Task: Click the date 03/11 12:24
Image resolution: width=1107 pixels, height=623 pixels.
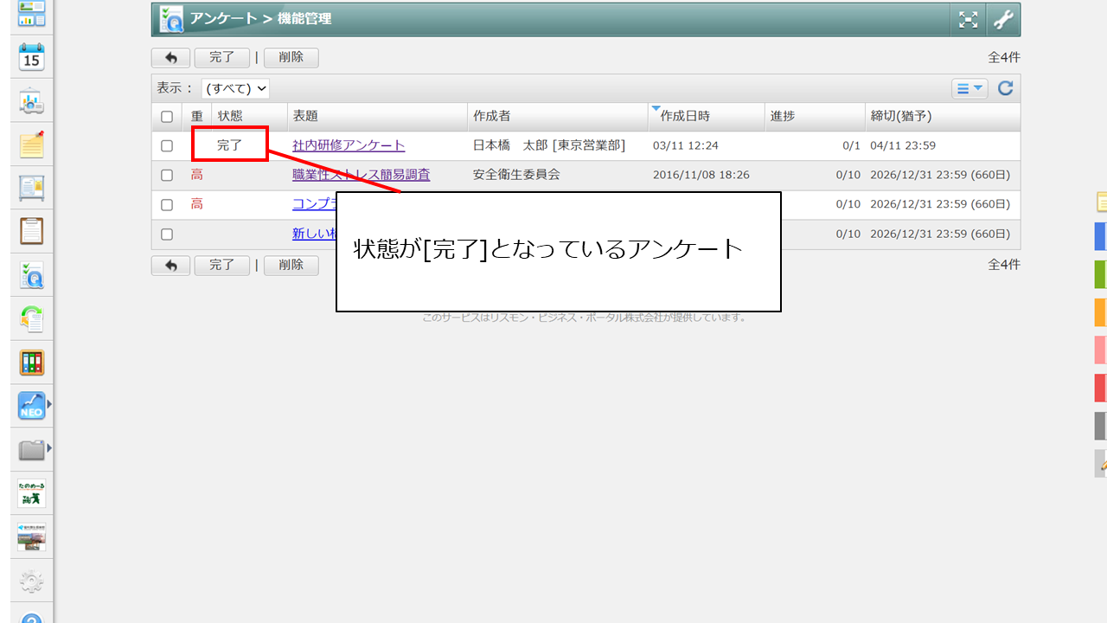Action: [x=686, y=146]
